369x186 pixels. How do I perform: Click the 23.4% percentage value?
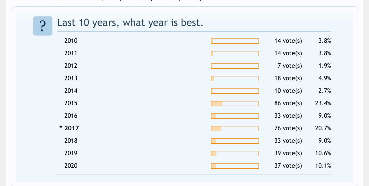pyautogui.click(x=323, y=103)
